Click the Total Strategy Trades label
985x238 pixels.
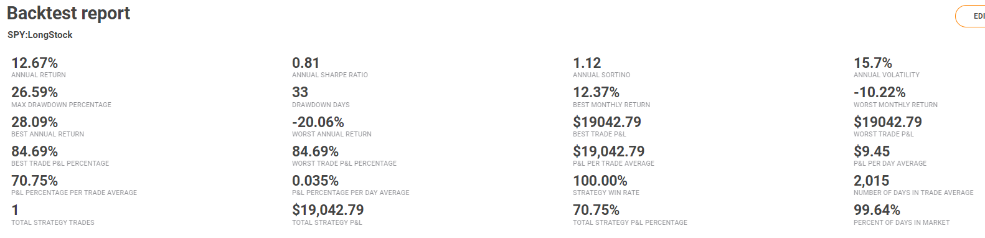coord(53,222)
